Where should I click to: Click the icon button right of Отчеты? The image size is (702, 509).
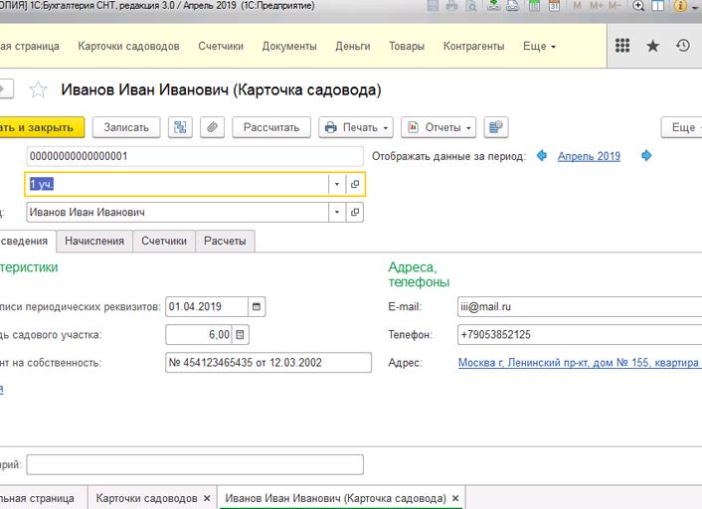(x=496, y=127)
